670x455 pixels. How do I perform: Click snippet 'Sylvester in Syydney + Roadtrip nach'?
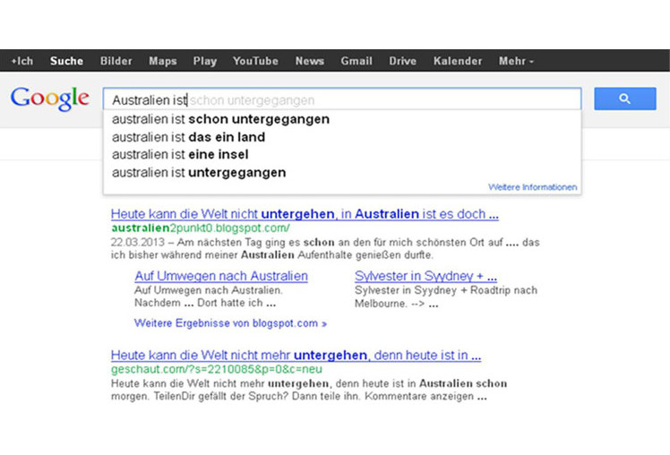(x=446, y=290)
